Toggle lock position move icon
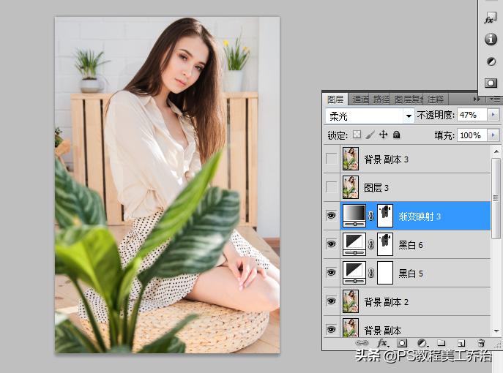The width and height of the screenshot is (503, 373). point(383,135)
